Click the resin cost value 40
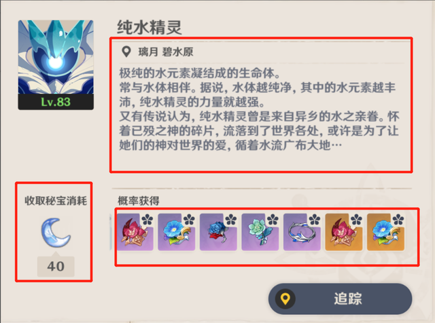 (x=56, y=267)
